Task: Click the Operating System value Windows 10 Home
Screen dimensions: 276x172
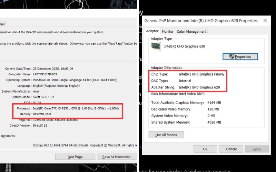Action: 75,80
